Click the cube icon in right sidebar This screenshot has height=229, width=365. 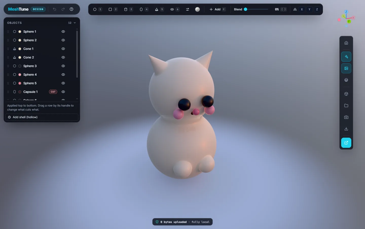(x=346, y=94)
